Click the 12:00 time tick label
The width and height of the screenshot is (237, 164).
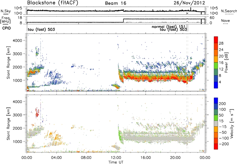[x=116, y=158]
